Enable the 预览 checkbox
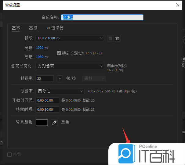 tap(9, 155)
